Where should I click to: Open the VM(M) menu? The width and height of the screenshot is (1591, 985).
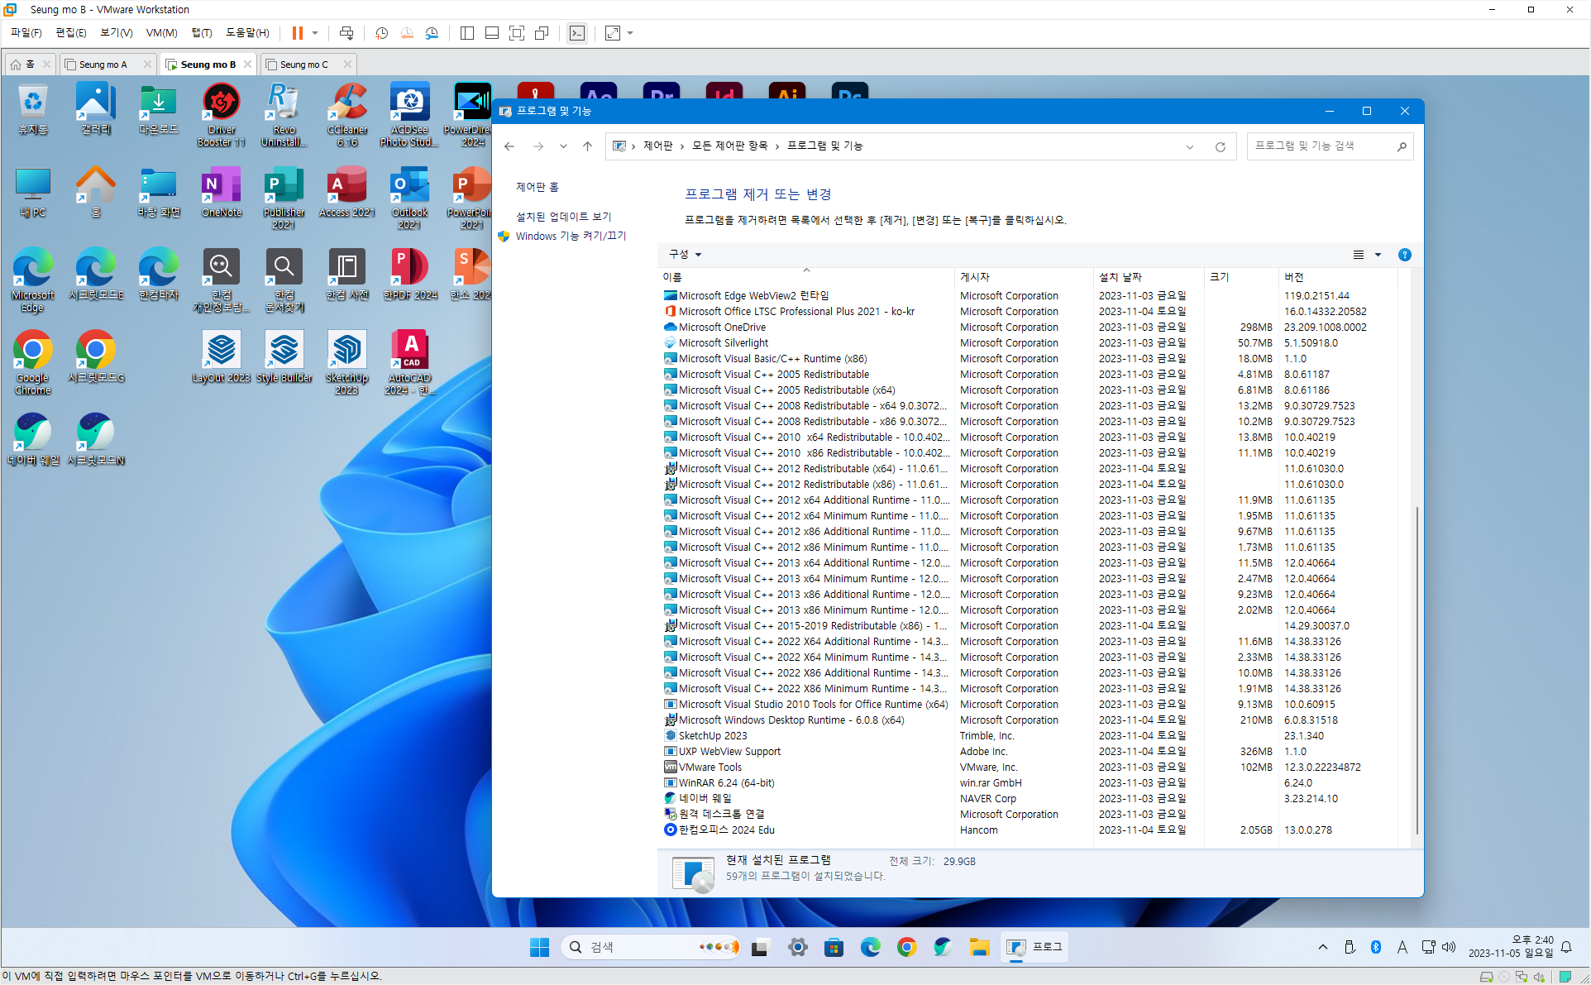click(161, 33)
